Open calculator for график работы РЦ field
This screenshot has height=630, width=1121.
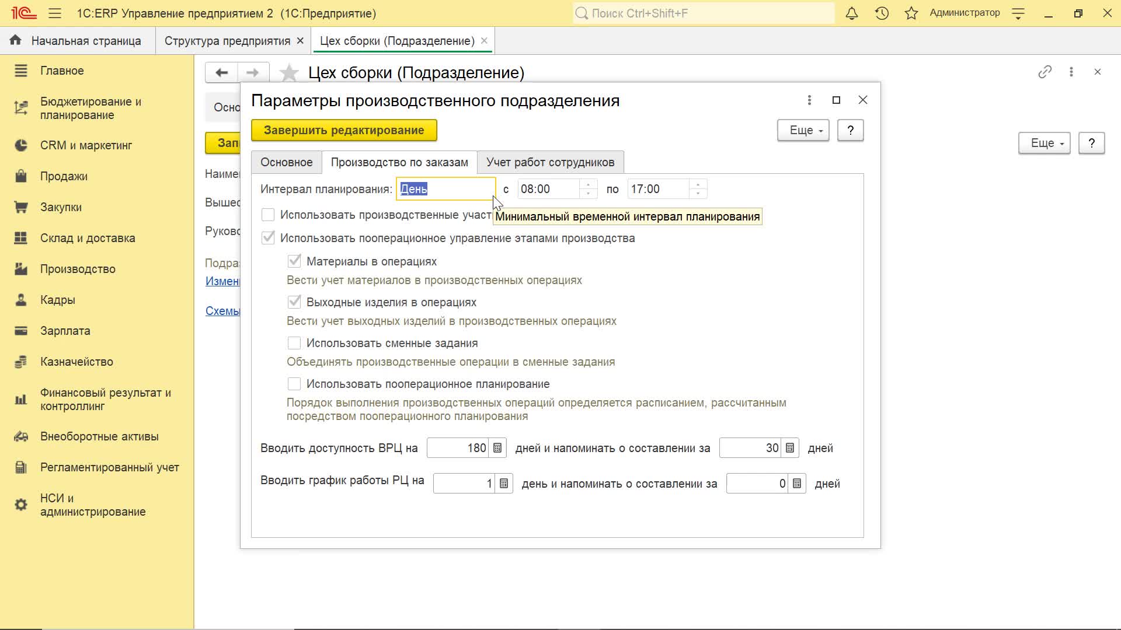point(504,484)
